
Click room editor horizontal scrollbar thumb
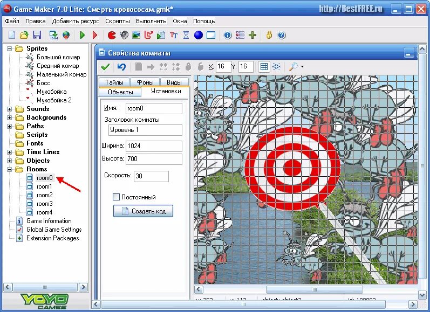[315, 289]
